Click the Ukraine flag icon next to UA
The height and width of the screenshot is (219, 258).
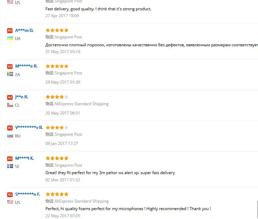point(10,38)
